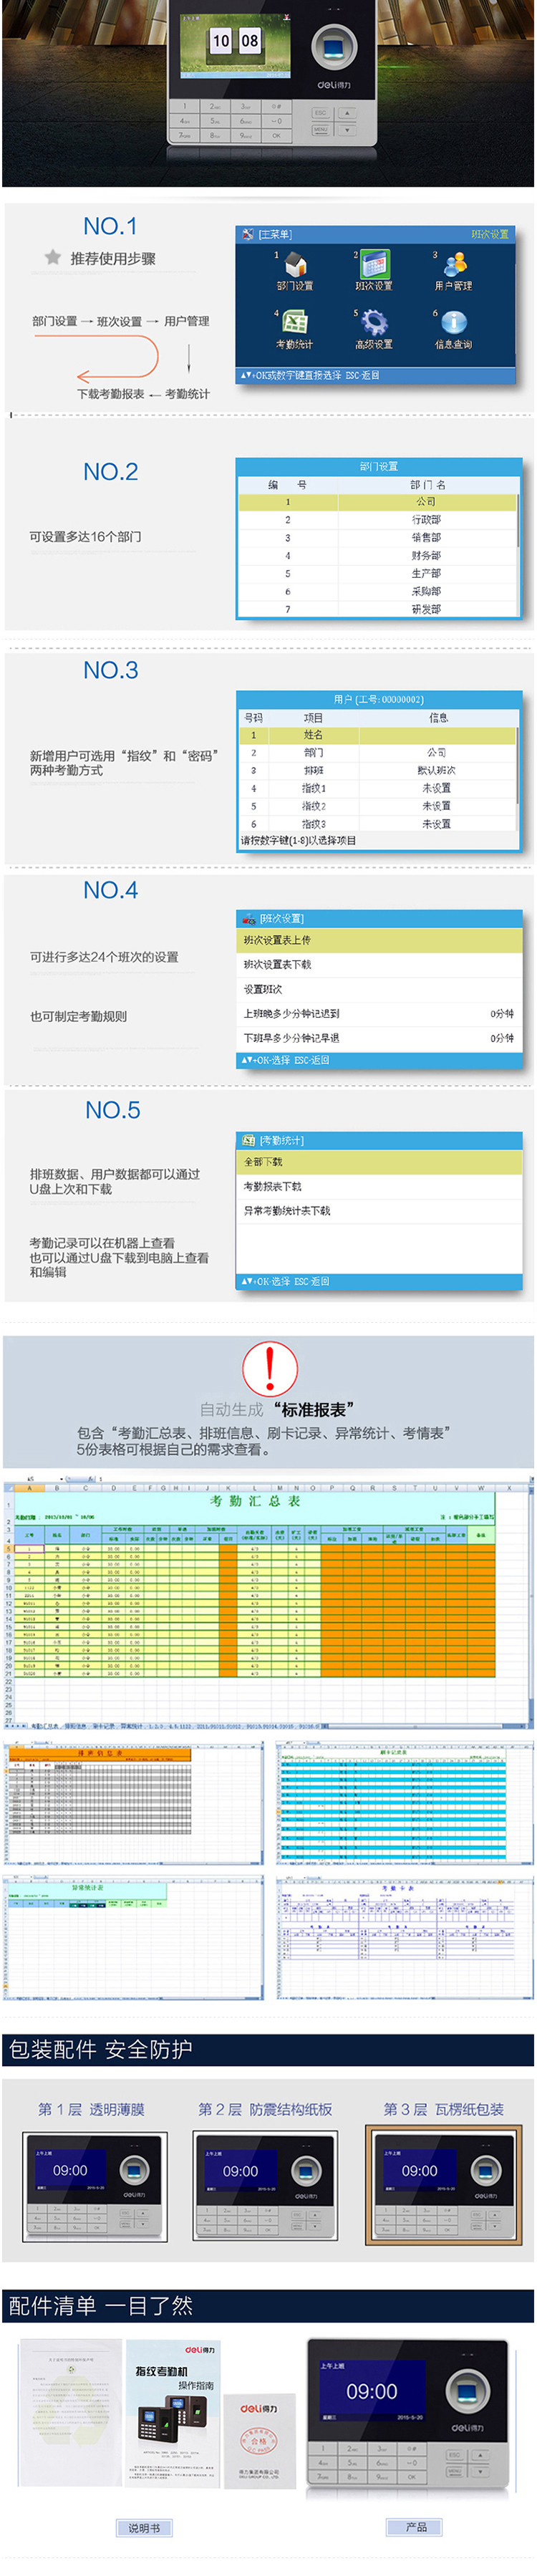The image size is (537, 2566).
Task: Click the red exclamation warning icon
Action: [x=269, y=1368]
